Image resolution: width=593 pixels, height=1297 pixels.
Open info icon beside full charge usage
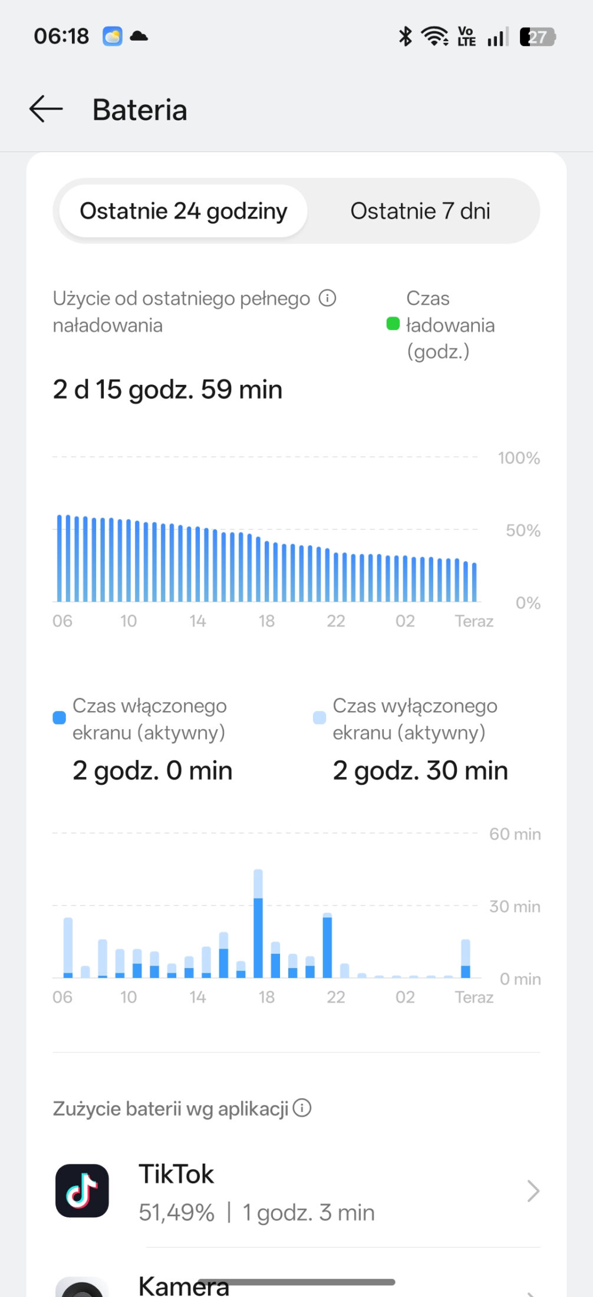[x=328, y=298]
